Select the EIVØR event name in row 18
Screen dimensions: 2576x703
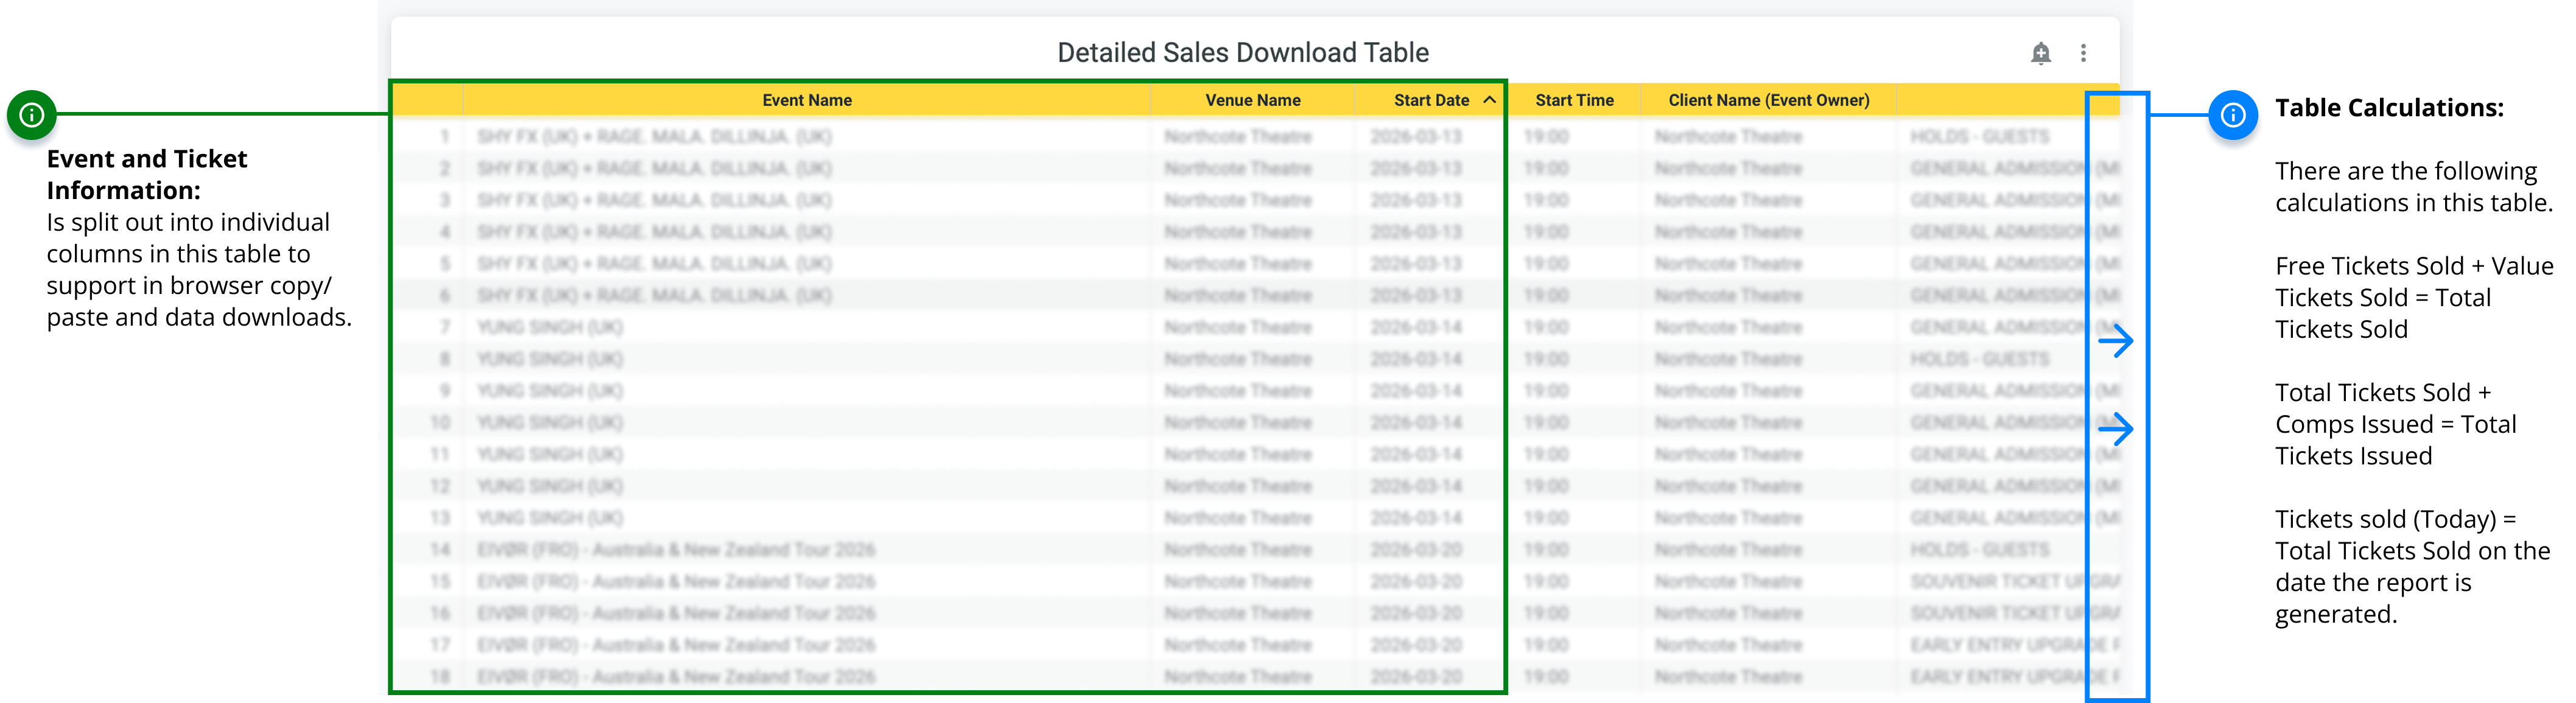pos(676,677)
